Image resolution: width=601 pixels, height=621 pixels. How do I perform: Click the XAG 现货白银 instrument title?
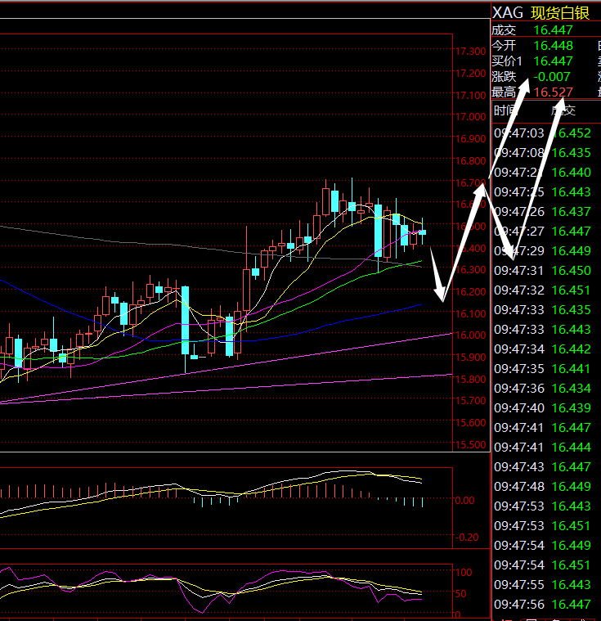click(x=540, y=12)
